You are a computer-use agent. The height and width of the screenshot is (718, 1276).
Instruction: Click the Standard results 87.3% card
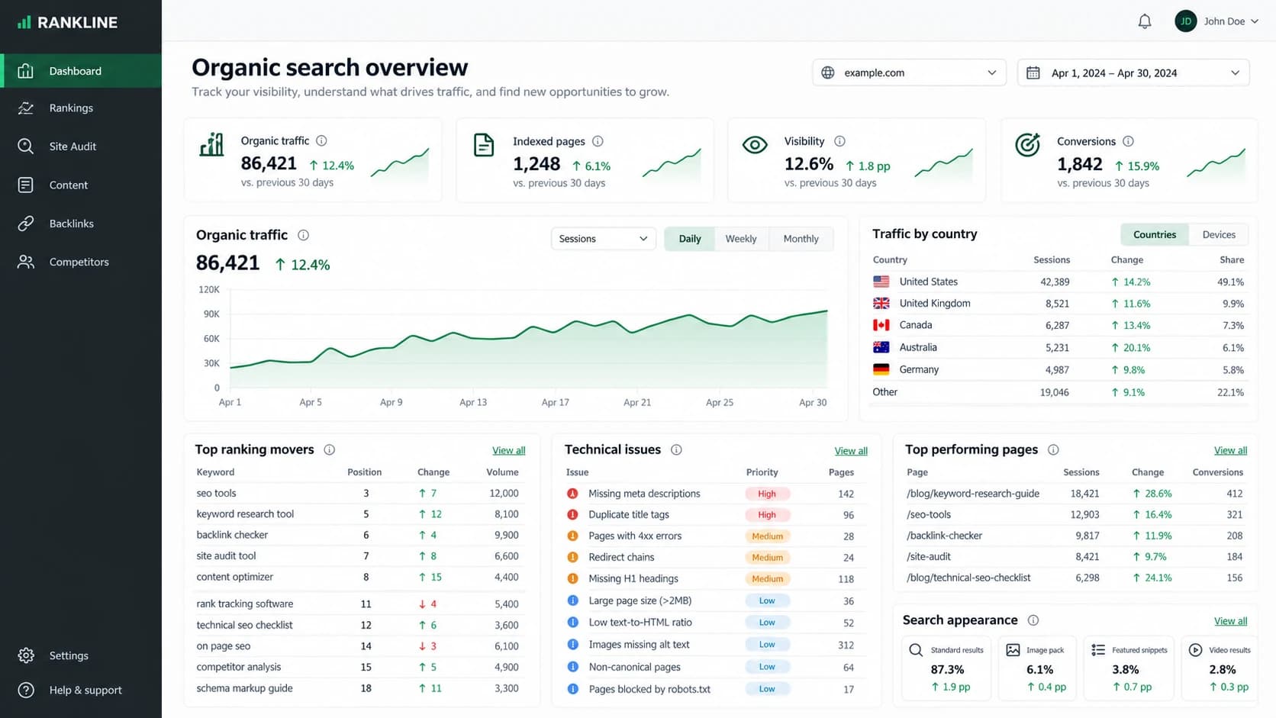(x=947, y=668)
